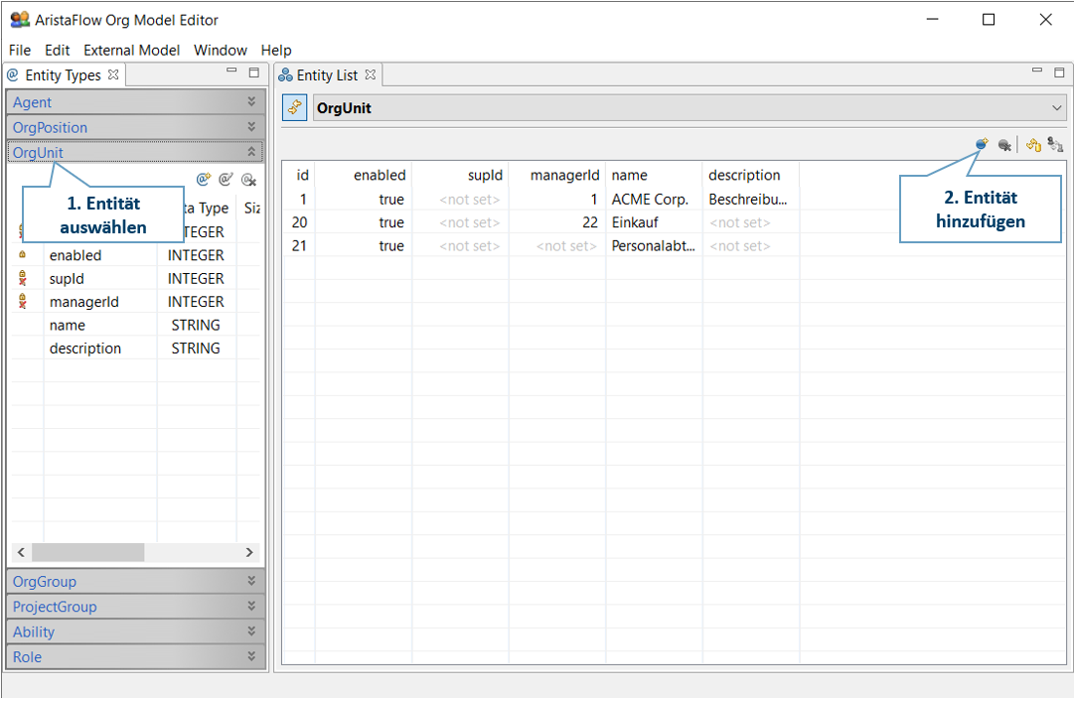The width and height of the screenshot is (1074, 702).
Task: Click the enabled column header in Entity List
Action: click(x=364, y=175)
